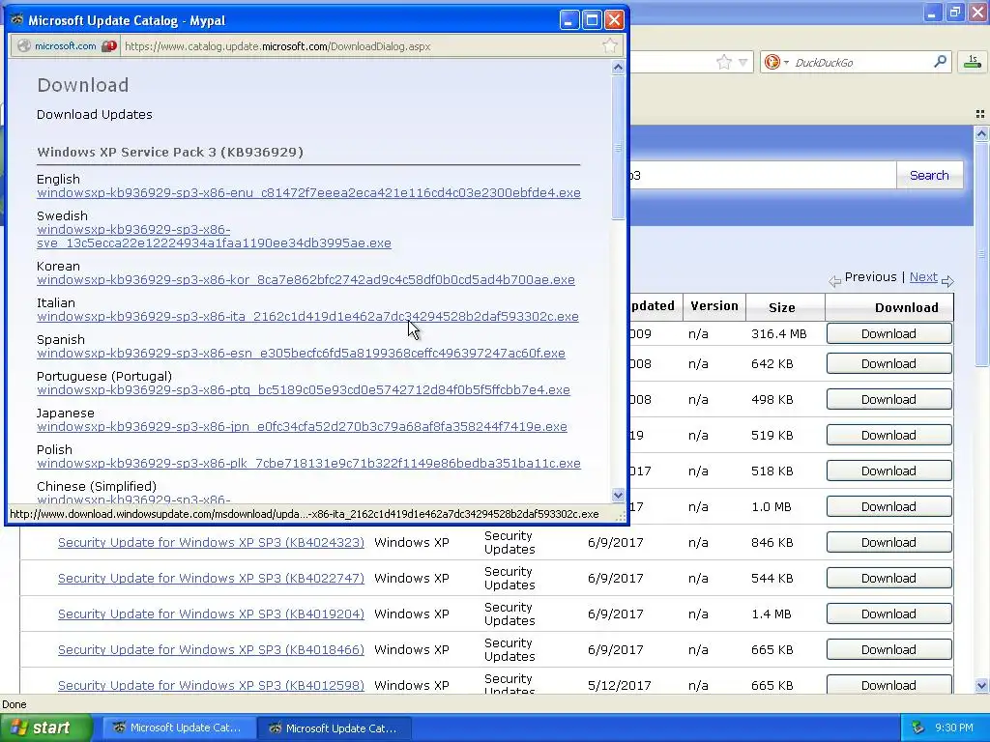This screenshot has width=990, height=742.
Task: Switch to the second Microsoft Update Catalog taskbar button
Action: coord(335,728)
